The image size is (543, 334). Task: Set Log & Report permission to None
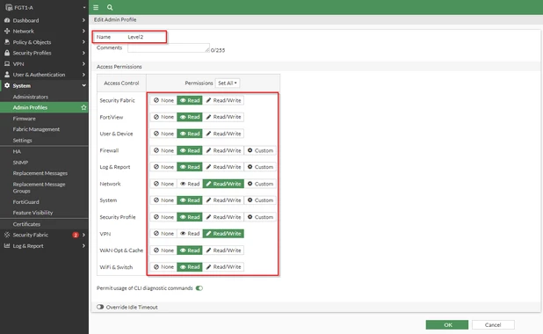point(163,167)
